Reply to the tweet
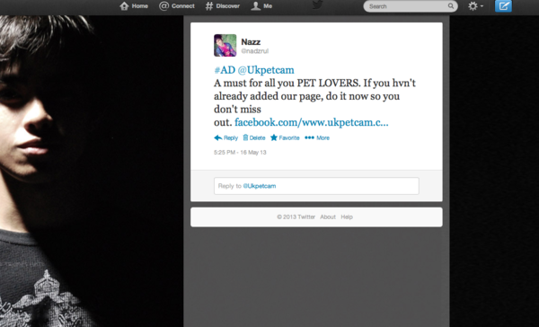 click(x=225, y=137)
